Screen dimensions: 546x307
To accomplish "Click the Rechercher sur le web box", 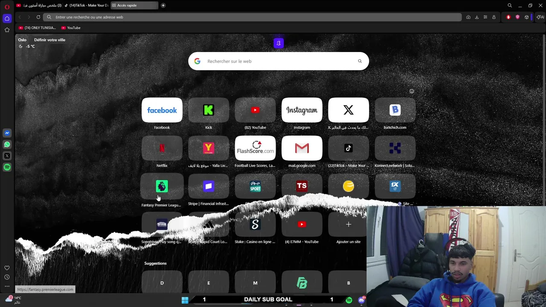I will 279,61.
